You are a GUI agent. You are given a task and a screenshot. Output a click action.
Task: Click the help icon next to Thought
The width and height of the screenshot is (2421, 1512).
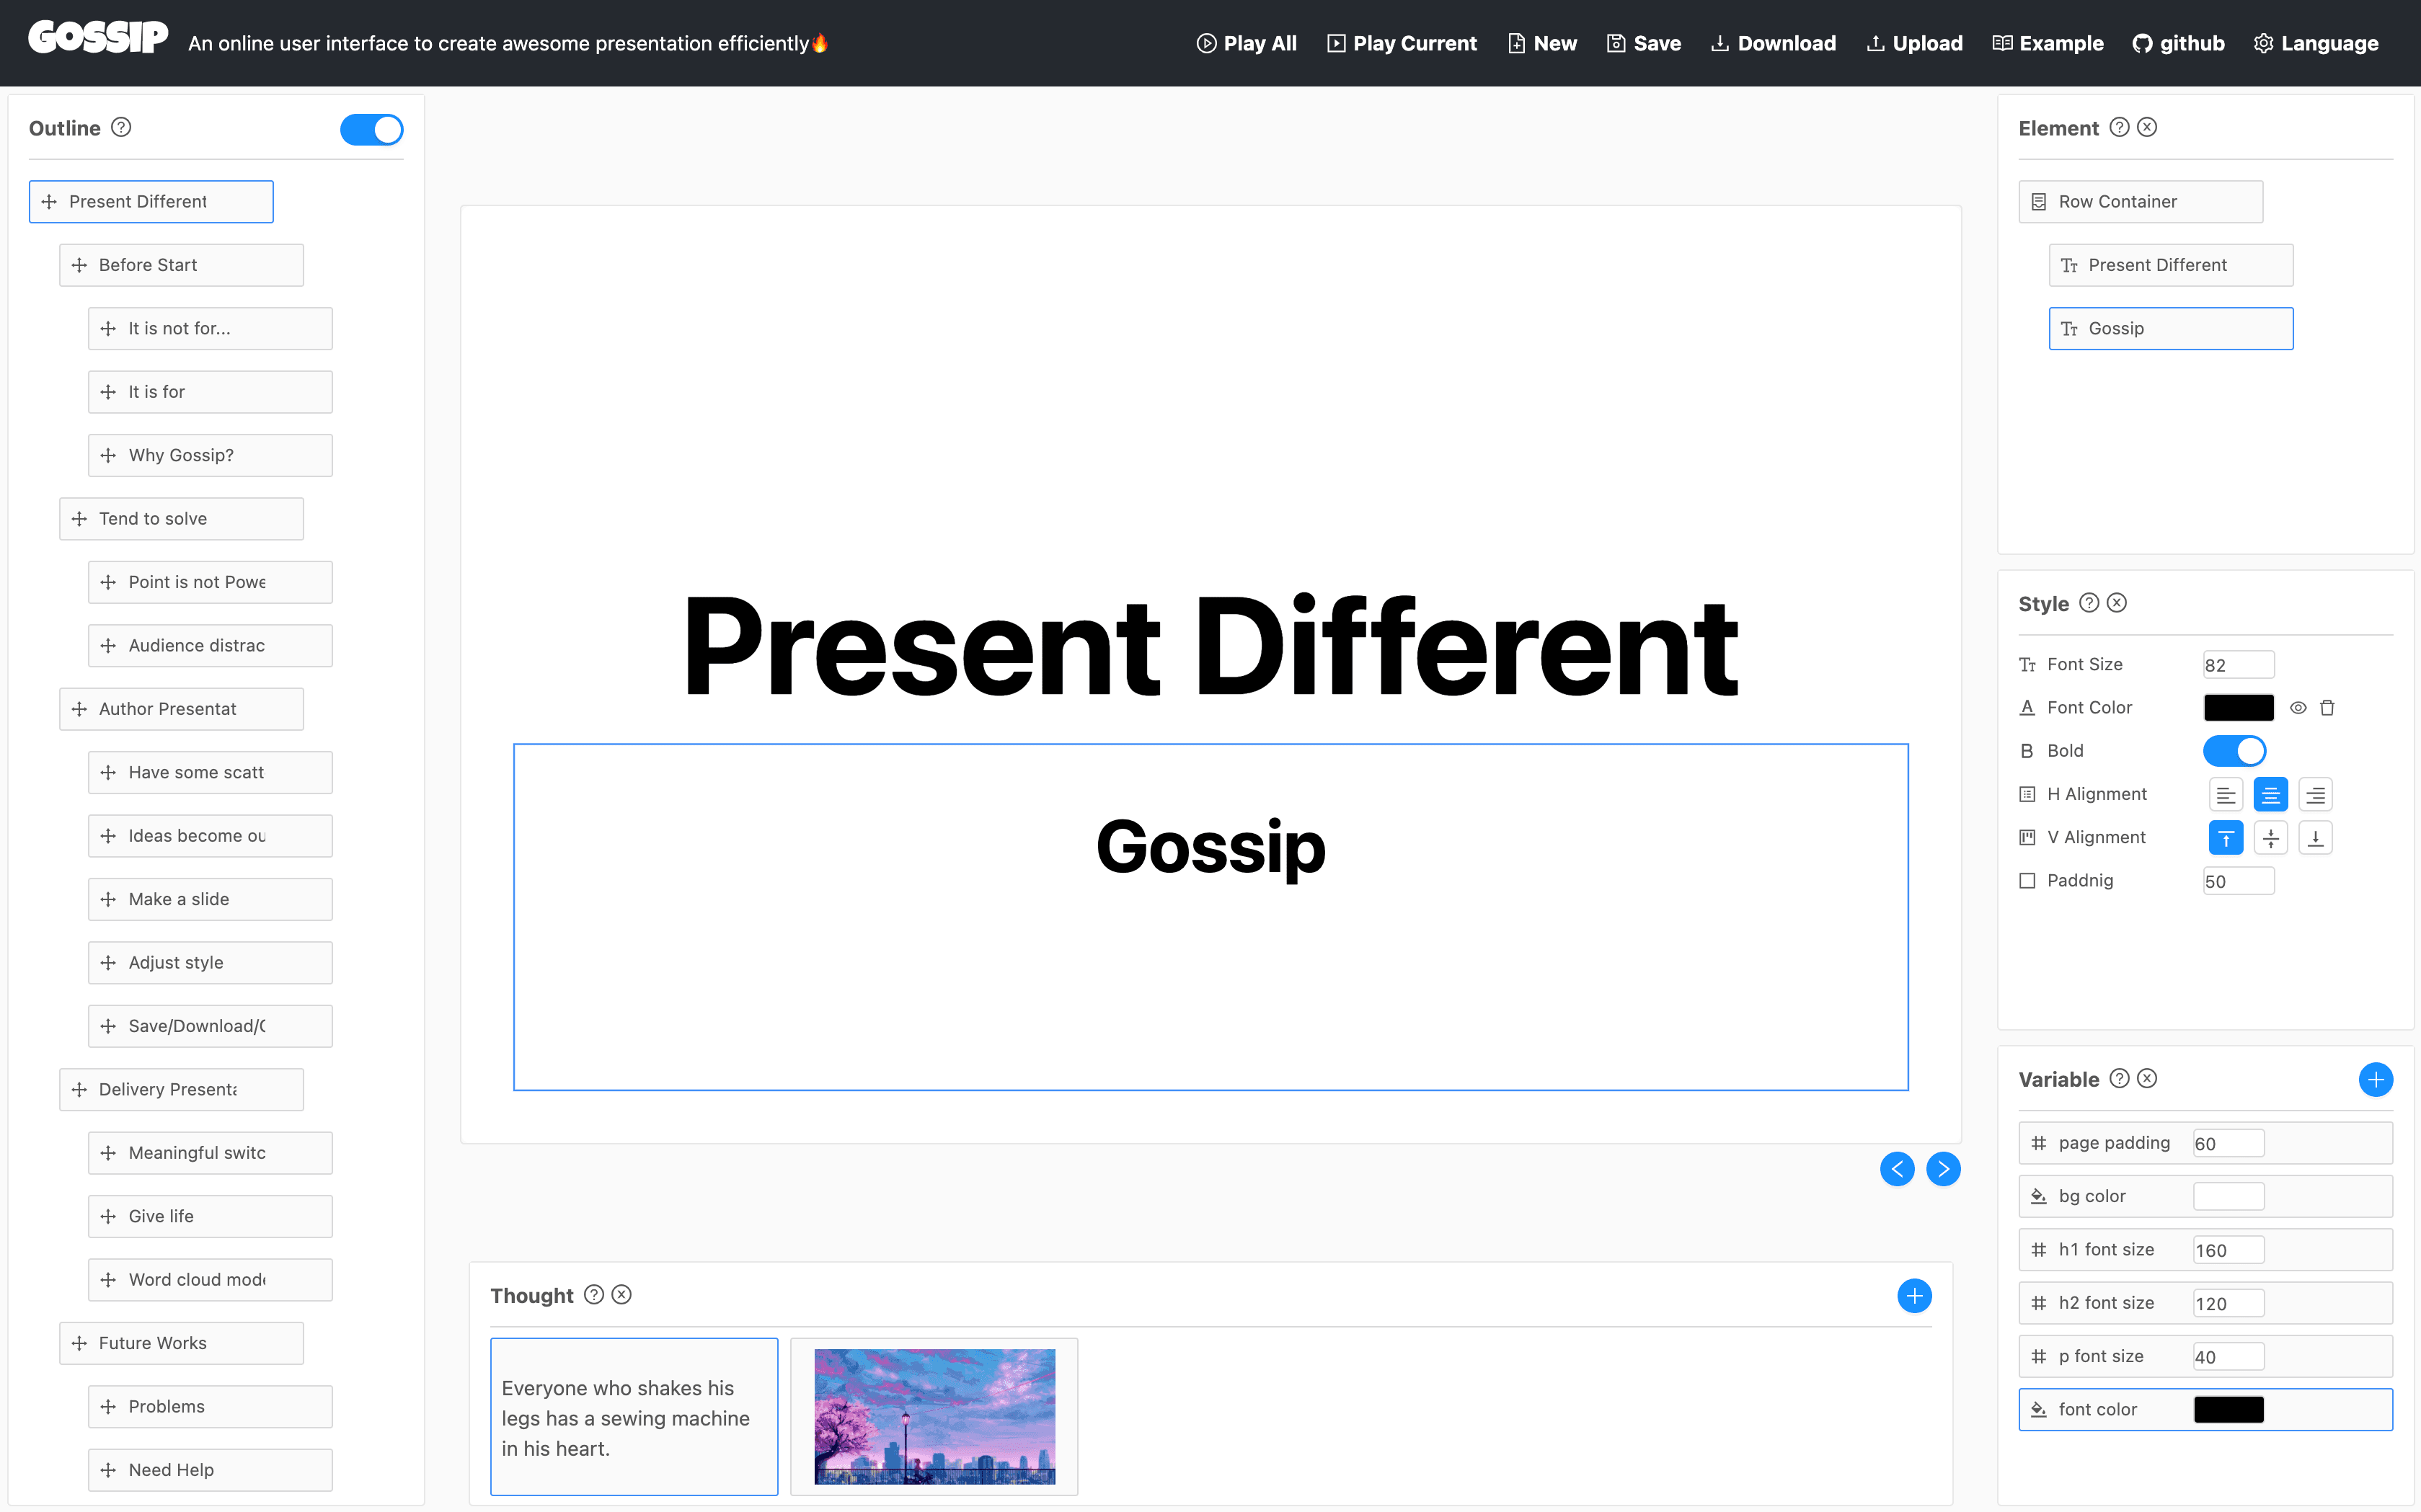coord(596,1294)
